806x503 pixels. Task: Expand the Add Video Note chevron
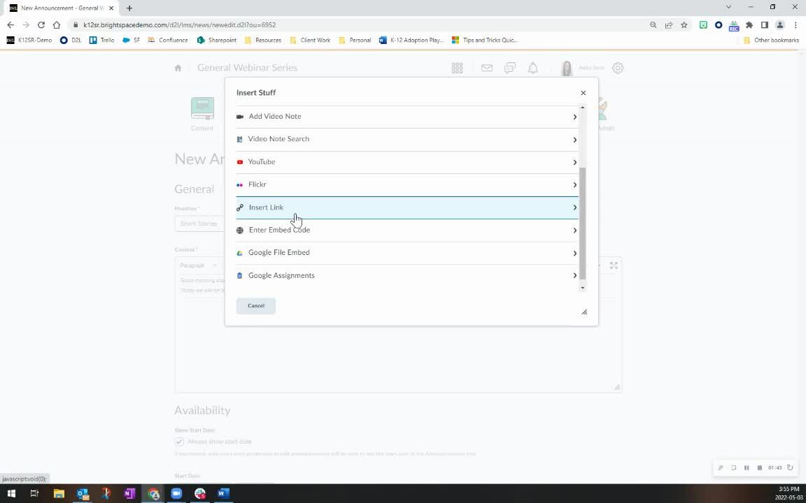(574, 117)
